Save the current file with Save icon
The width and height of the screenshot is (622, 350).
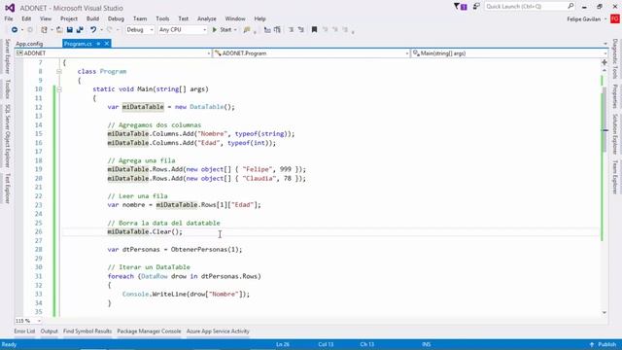(x=69, y=30)
